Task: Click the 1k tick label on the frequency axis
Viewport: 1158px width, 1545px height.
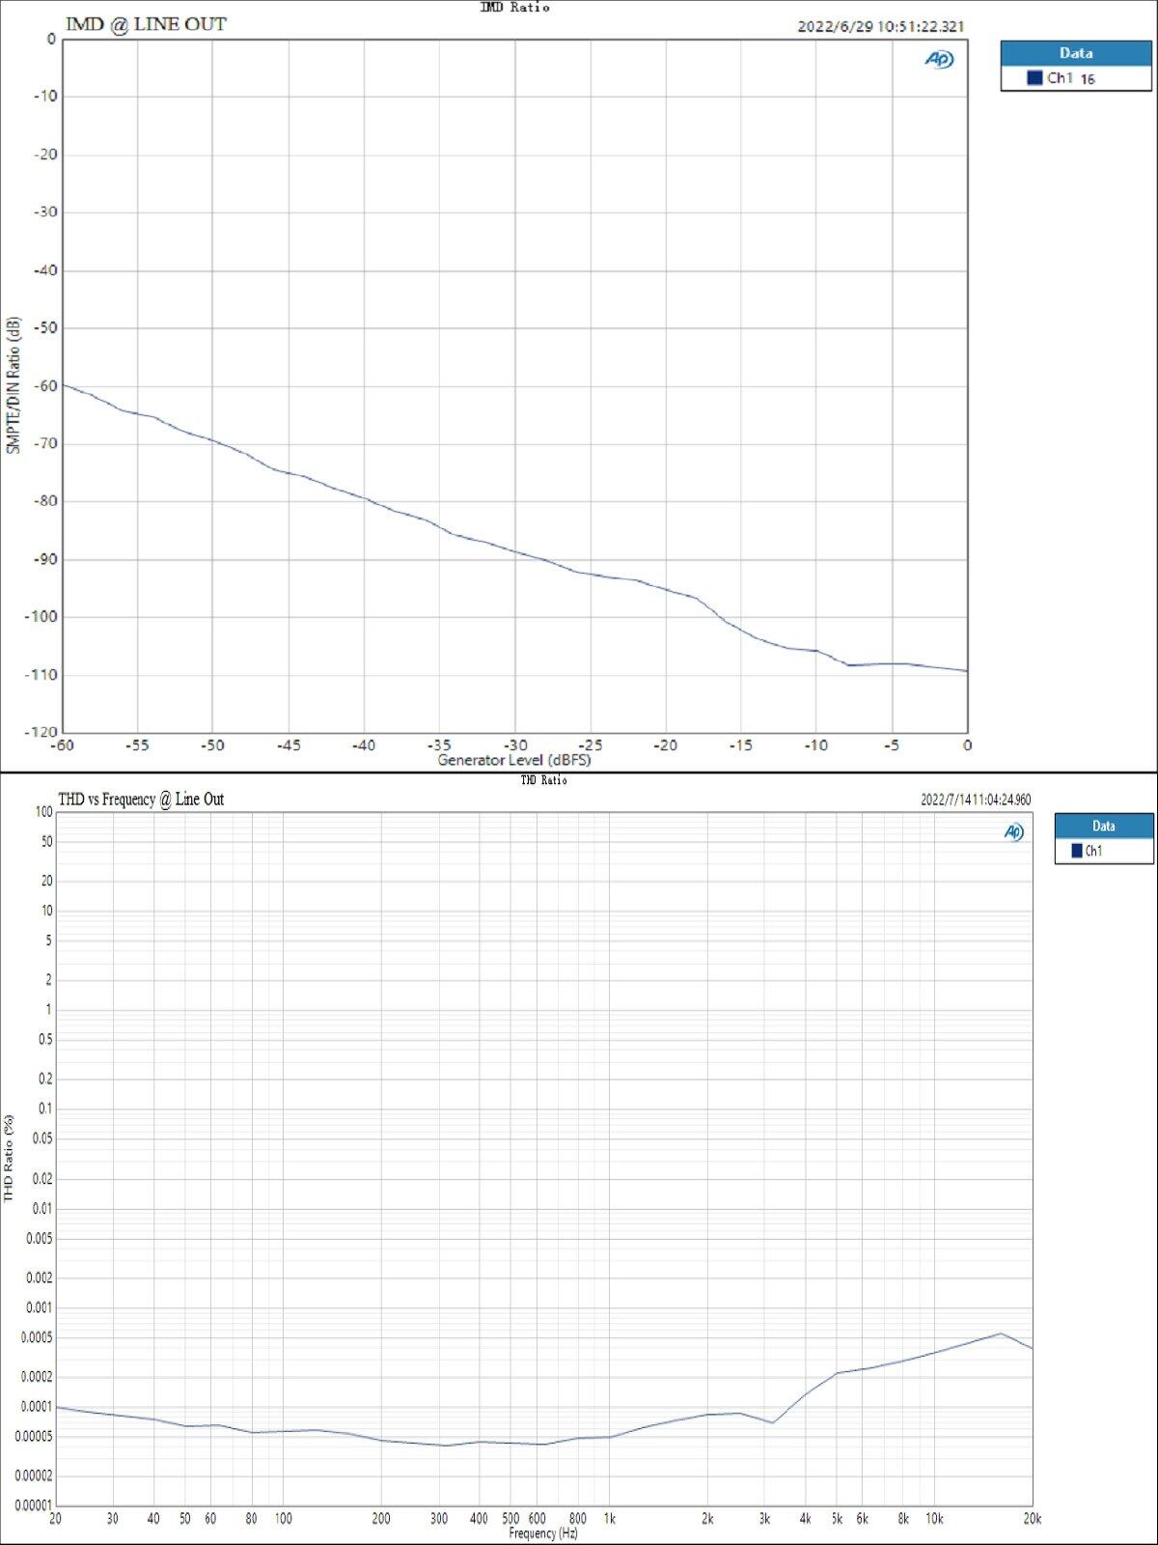Action: (609, 1519)
